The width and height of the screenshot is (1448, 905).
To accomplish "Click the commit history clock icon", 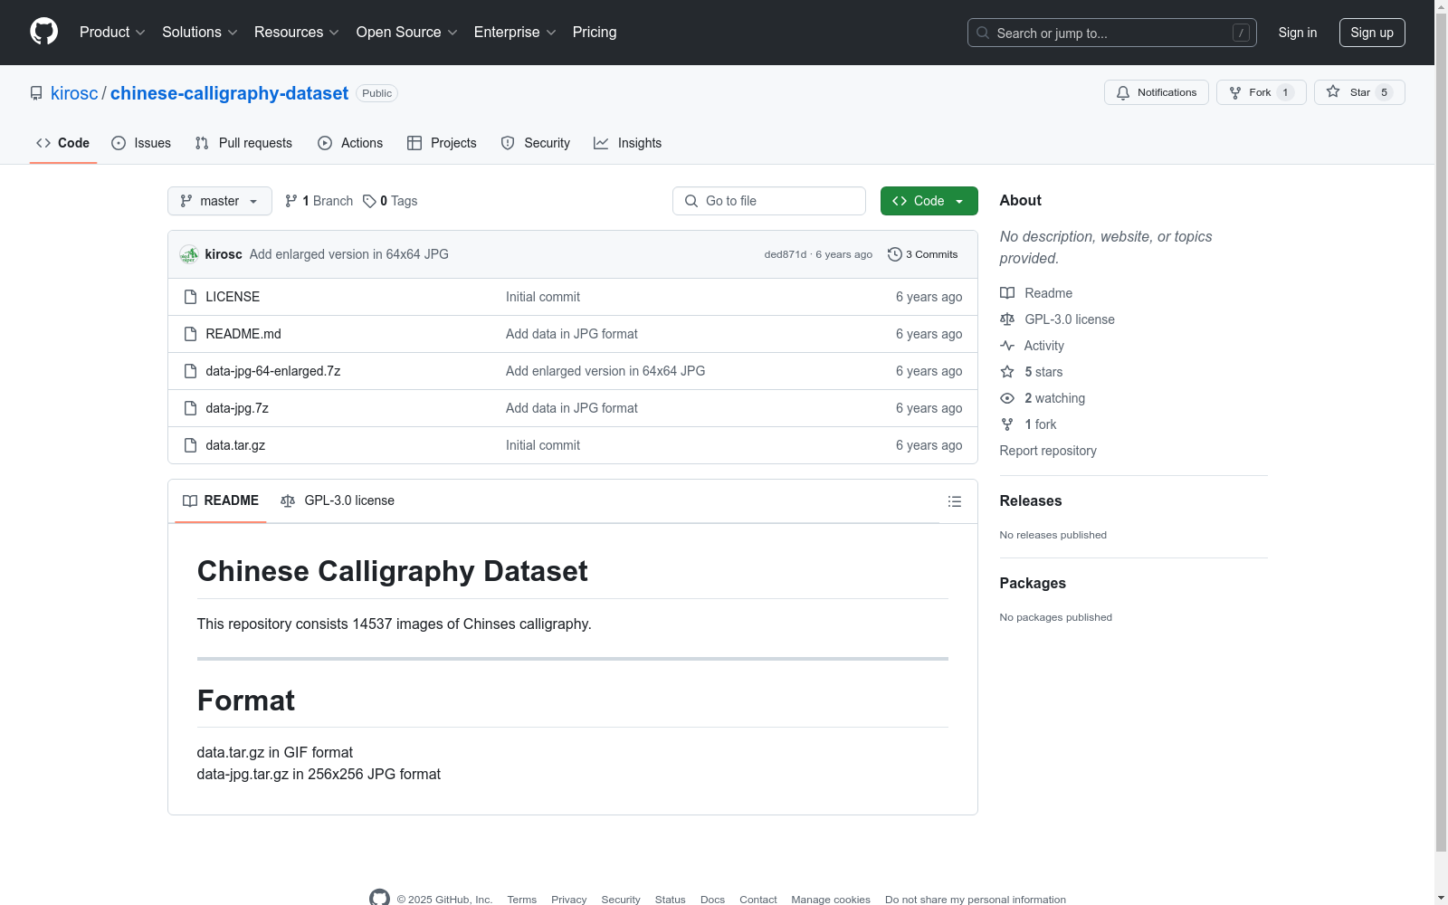I will click(x=894, y=254).
